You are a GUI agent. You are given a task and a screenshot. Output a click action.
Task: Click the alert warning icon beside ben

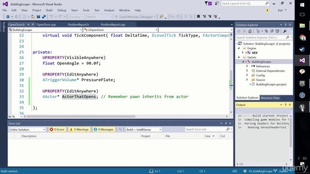[x=267, y=10]
